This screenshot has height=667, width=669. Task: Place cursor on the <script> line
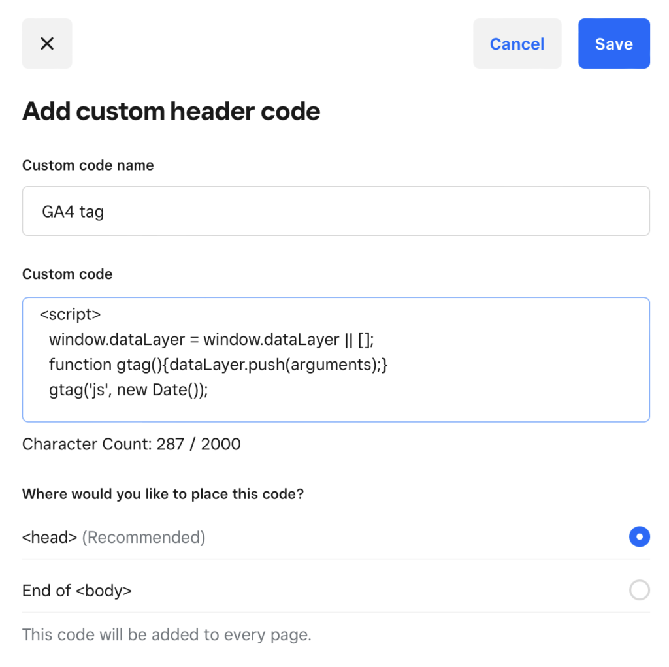click(x=71, y=315)
